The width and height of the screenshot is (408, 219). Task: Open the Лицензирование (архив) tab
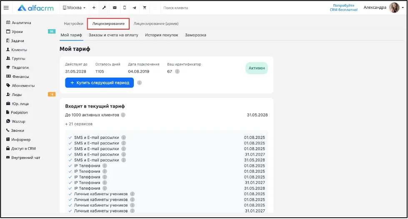pyautogui.click(x=156, y=23)
